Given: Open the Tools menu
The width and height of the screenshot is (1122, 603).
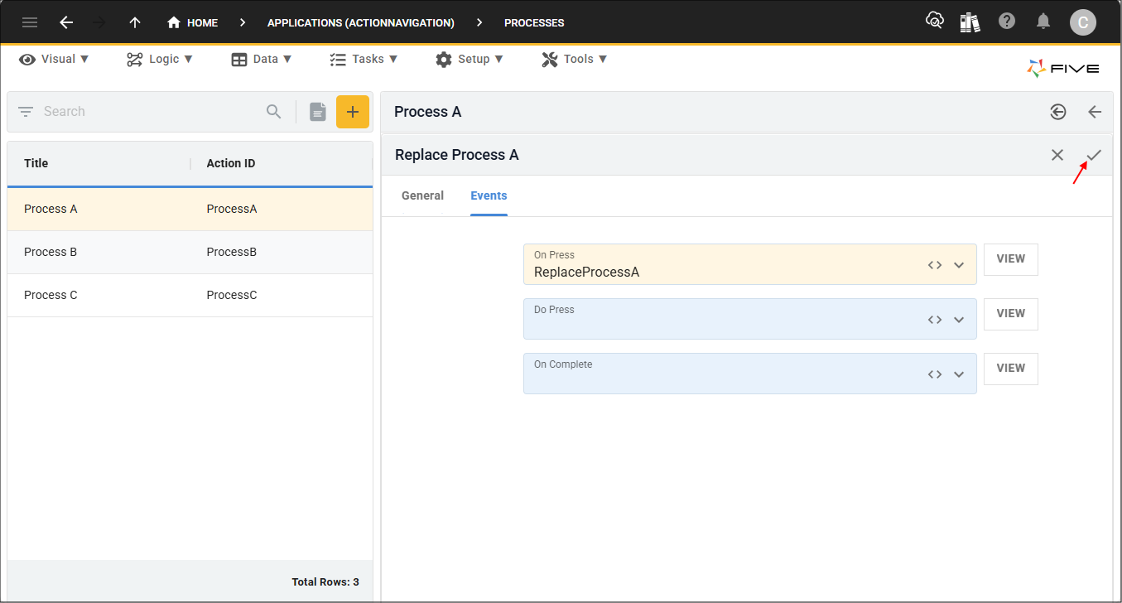Looking at the screenshot, I should 574,59.
